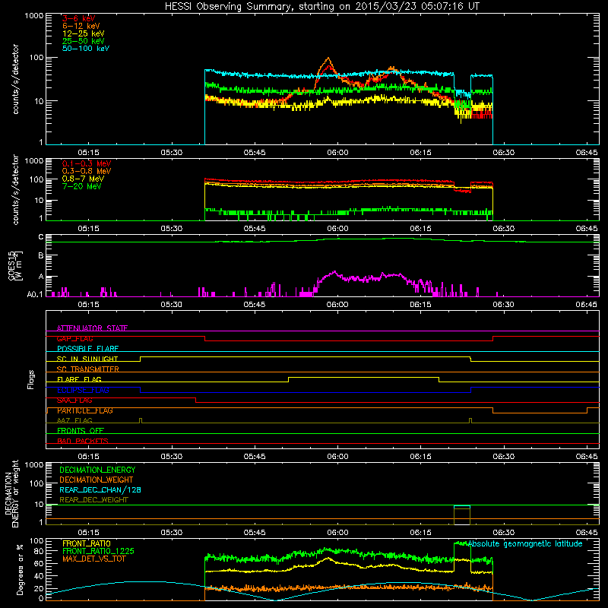Click the 25-50 keV legend label
Screen dimensions: 608x608
84,41
